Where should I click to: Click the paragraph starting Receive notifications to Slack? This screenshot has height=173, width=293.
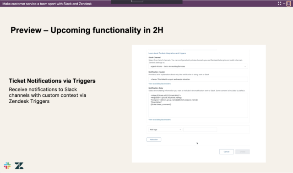pyautogui.click(x=48, y=95)
